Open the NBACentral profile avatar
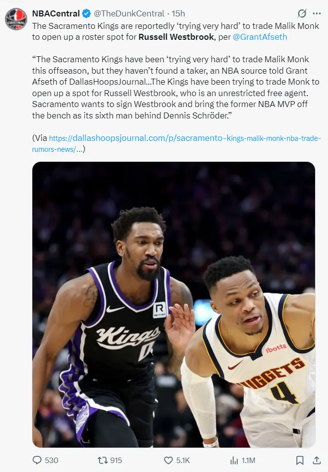This screenshot has width=328, height=472. [x=16, y=19]
